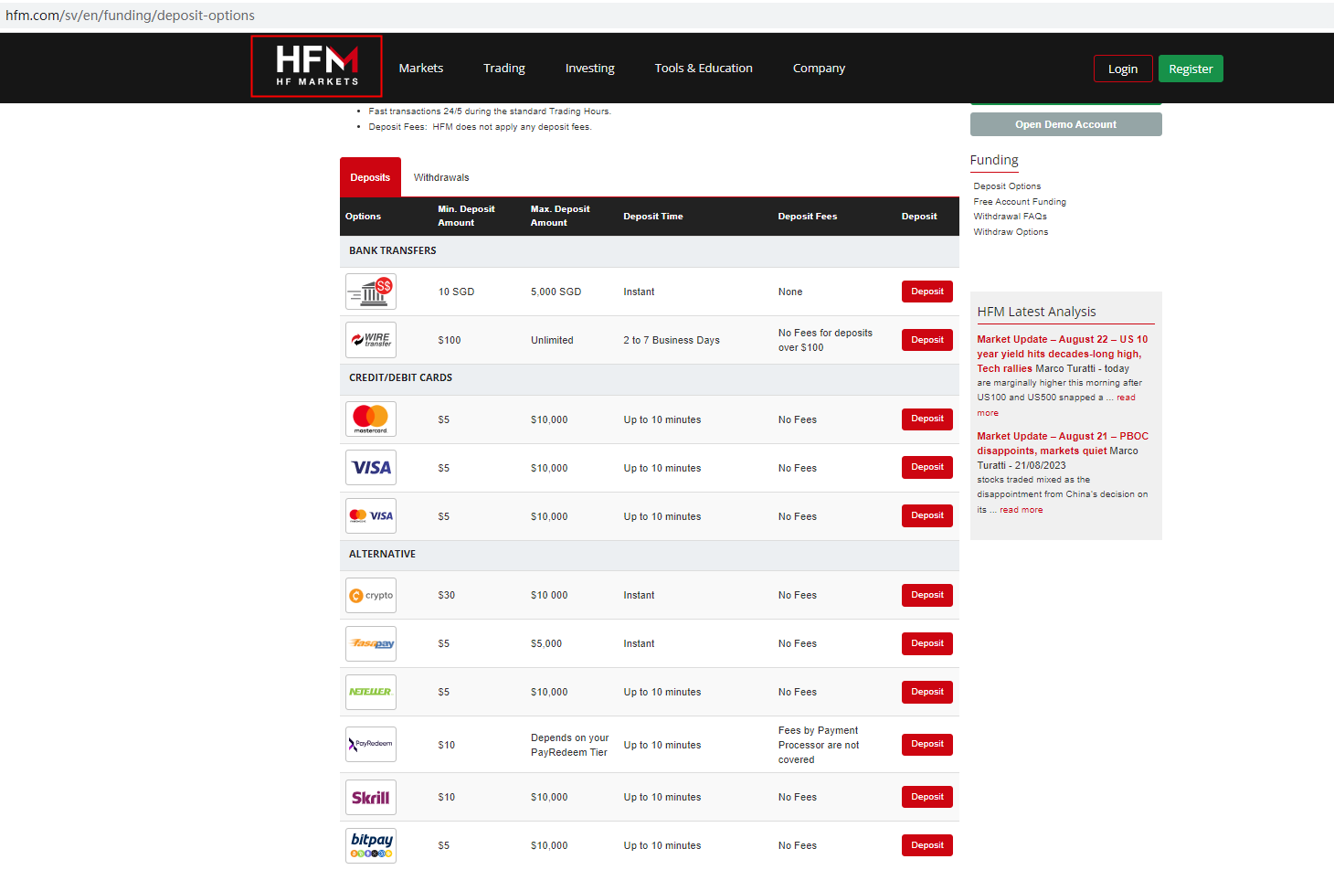
Task: Open the Markets navigation menu
Action: pos(420,69)
